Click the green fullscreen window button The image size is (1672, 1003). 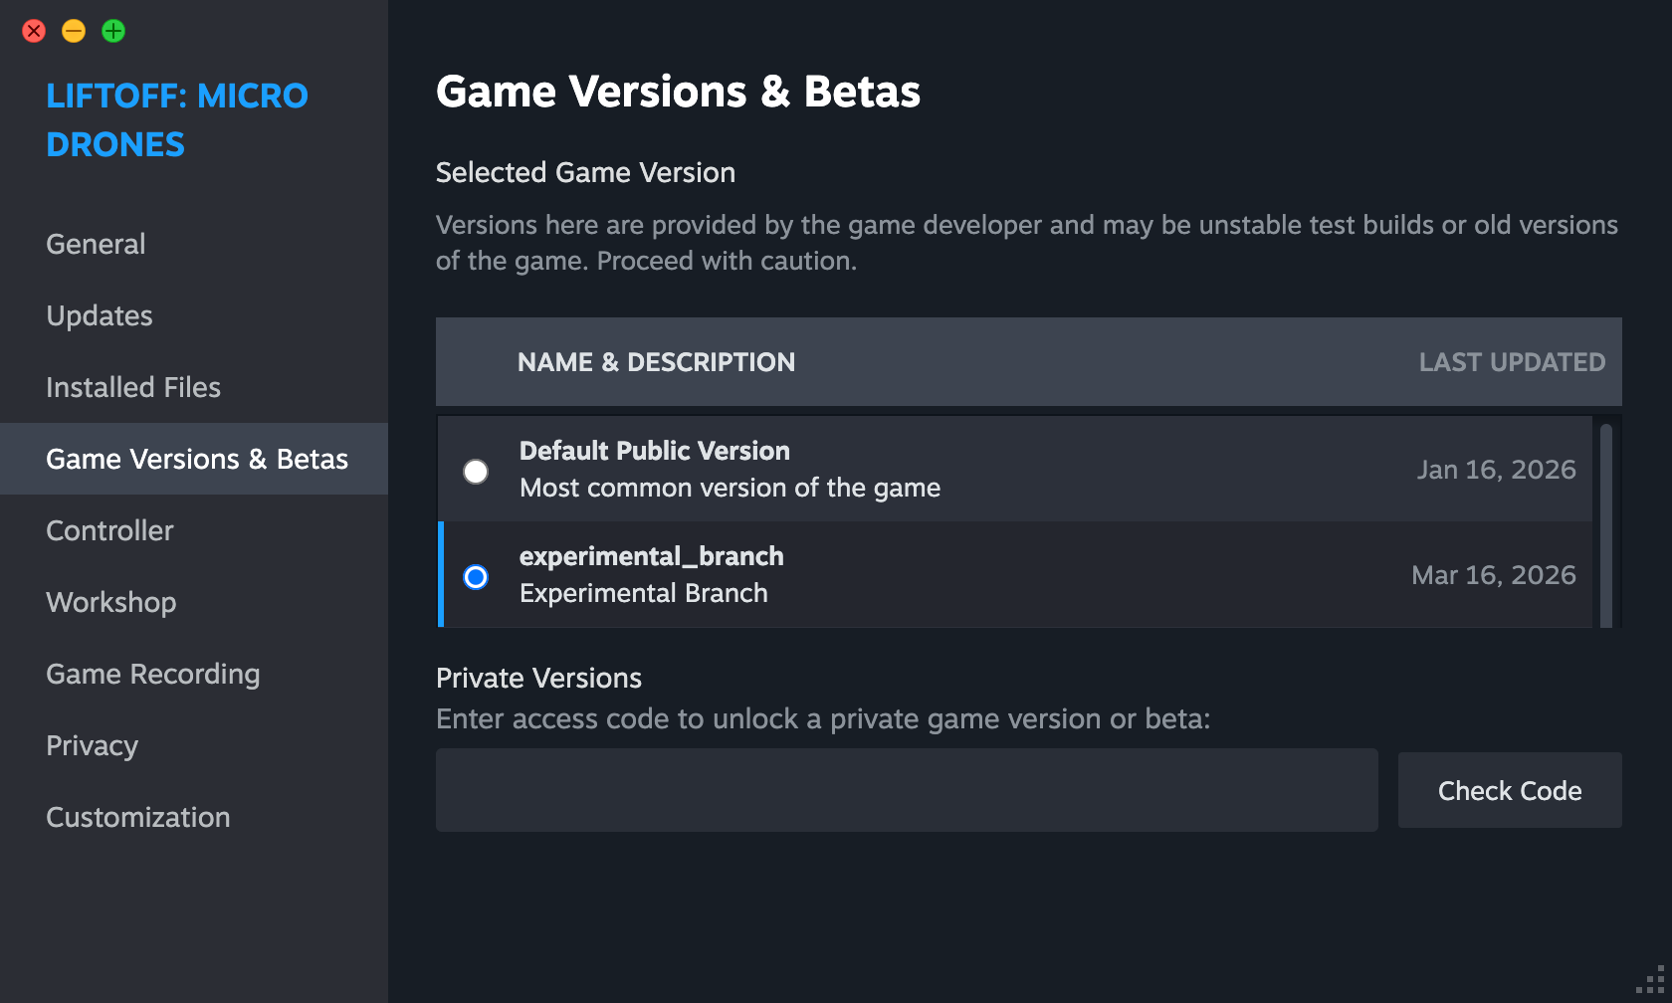coord(113,31)
